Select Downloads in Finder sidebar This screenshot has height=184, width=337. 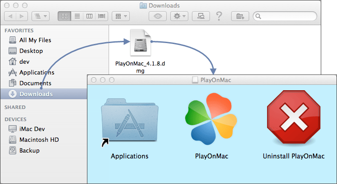[44, 94]
